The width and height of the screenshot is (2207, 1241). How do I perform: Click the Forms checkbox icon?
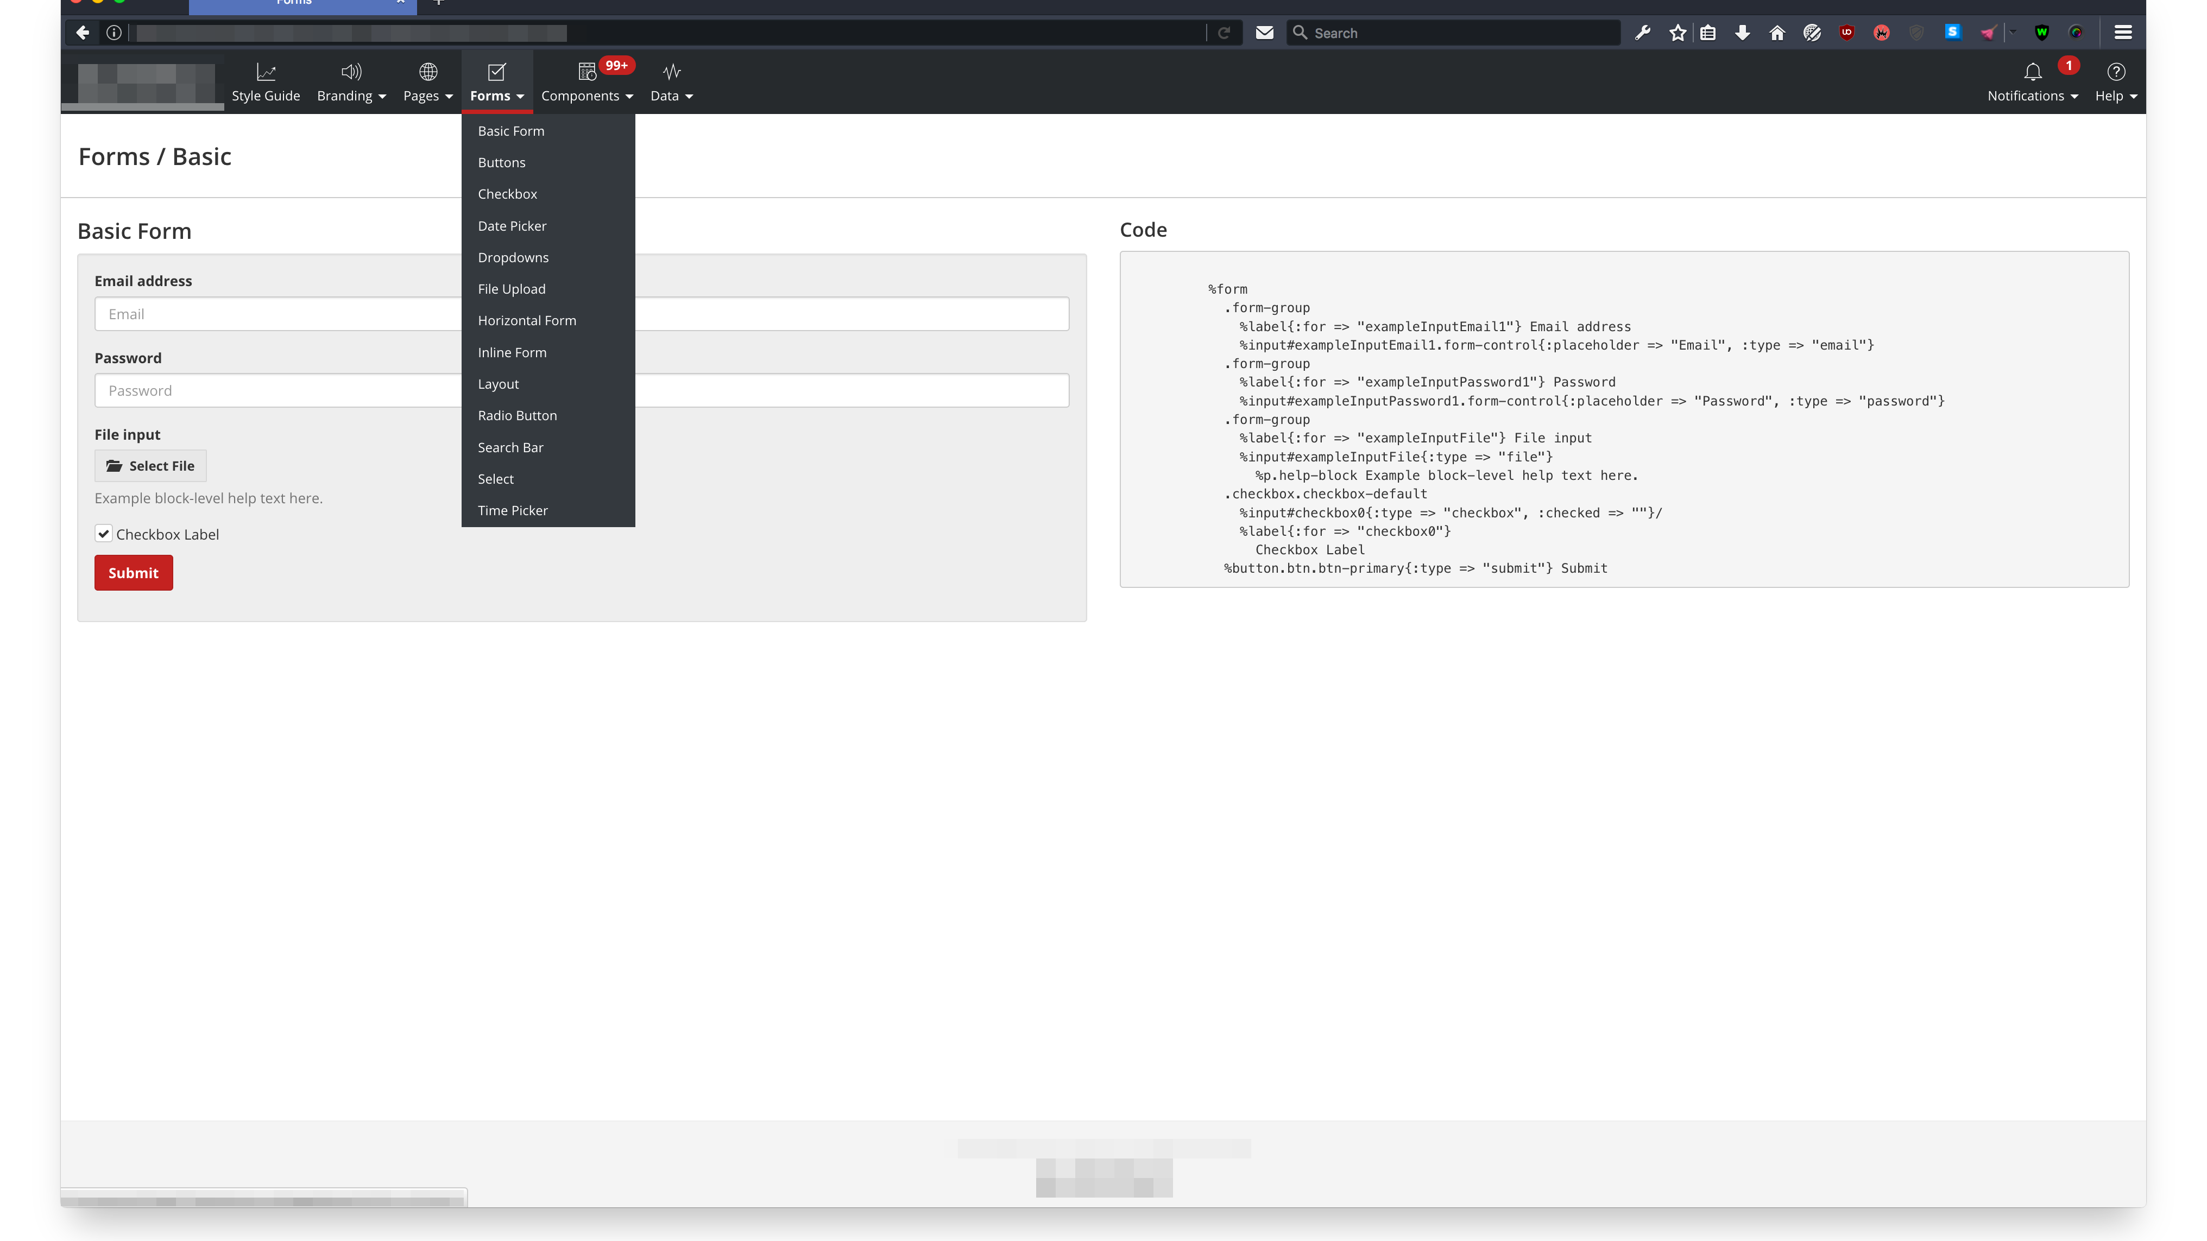click(496, 72)
